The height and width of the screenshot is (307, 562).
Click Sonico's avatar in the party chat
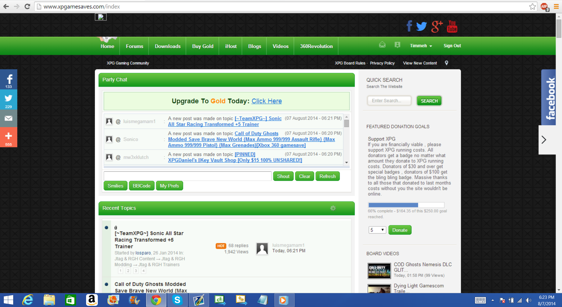click(109, 139)
